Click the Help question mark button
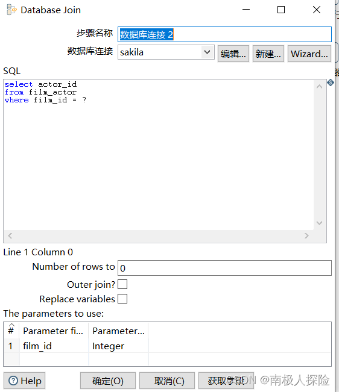339x392 pixels. (x=25, y=381)
